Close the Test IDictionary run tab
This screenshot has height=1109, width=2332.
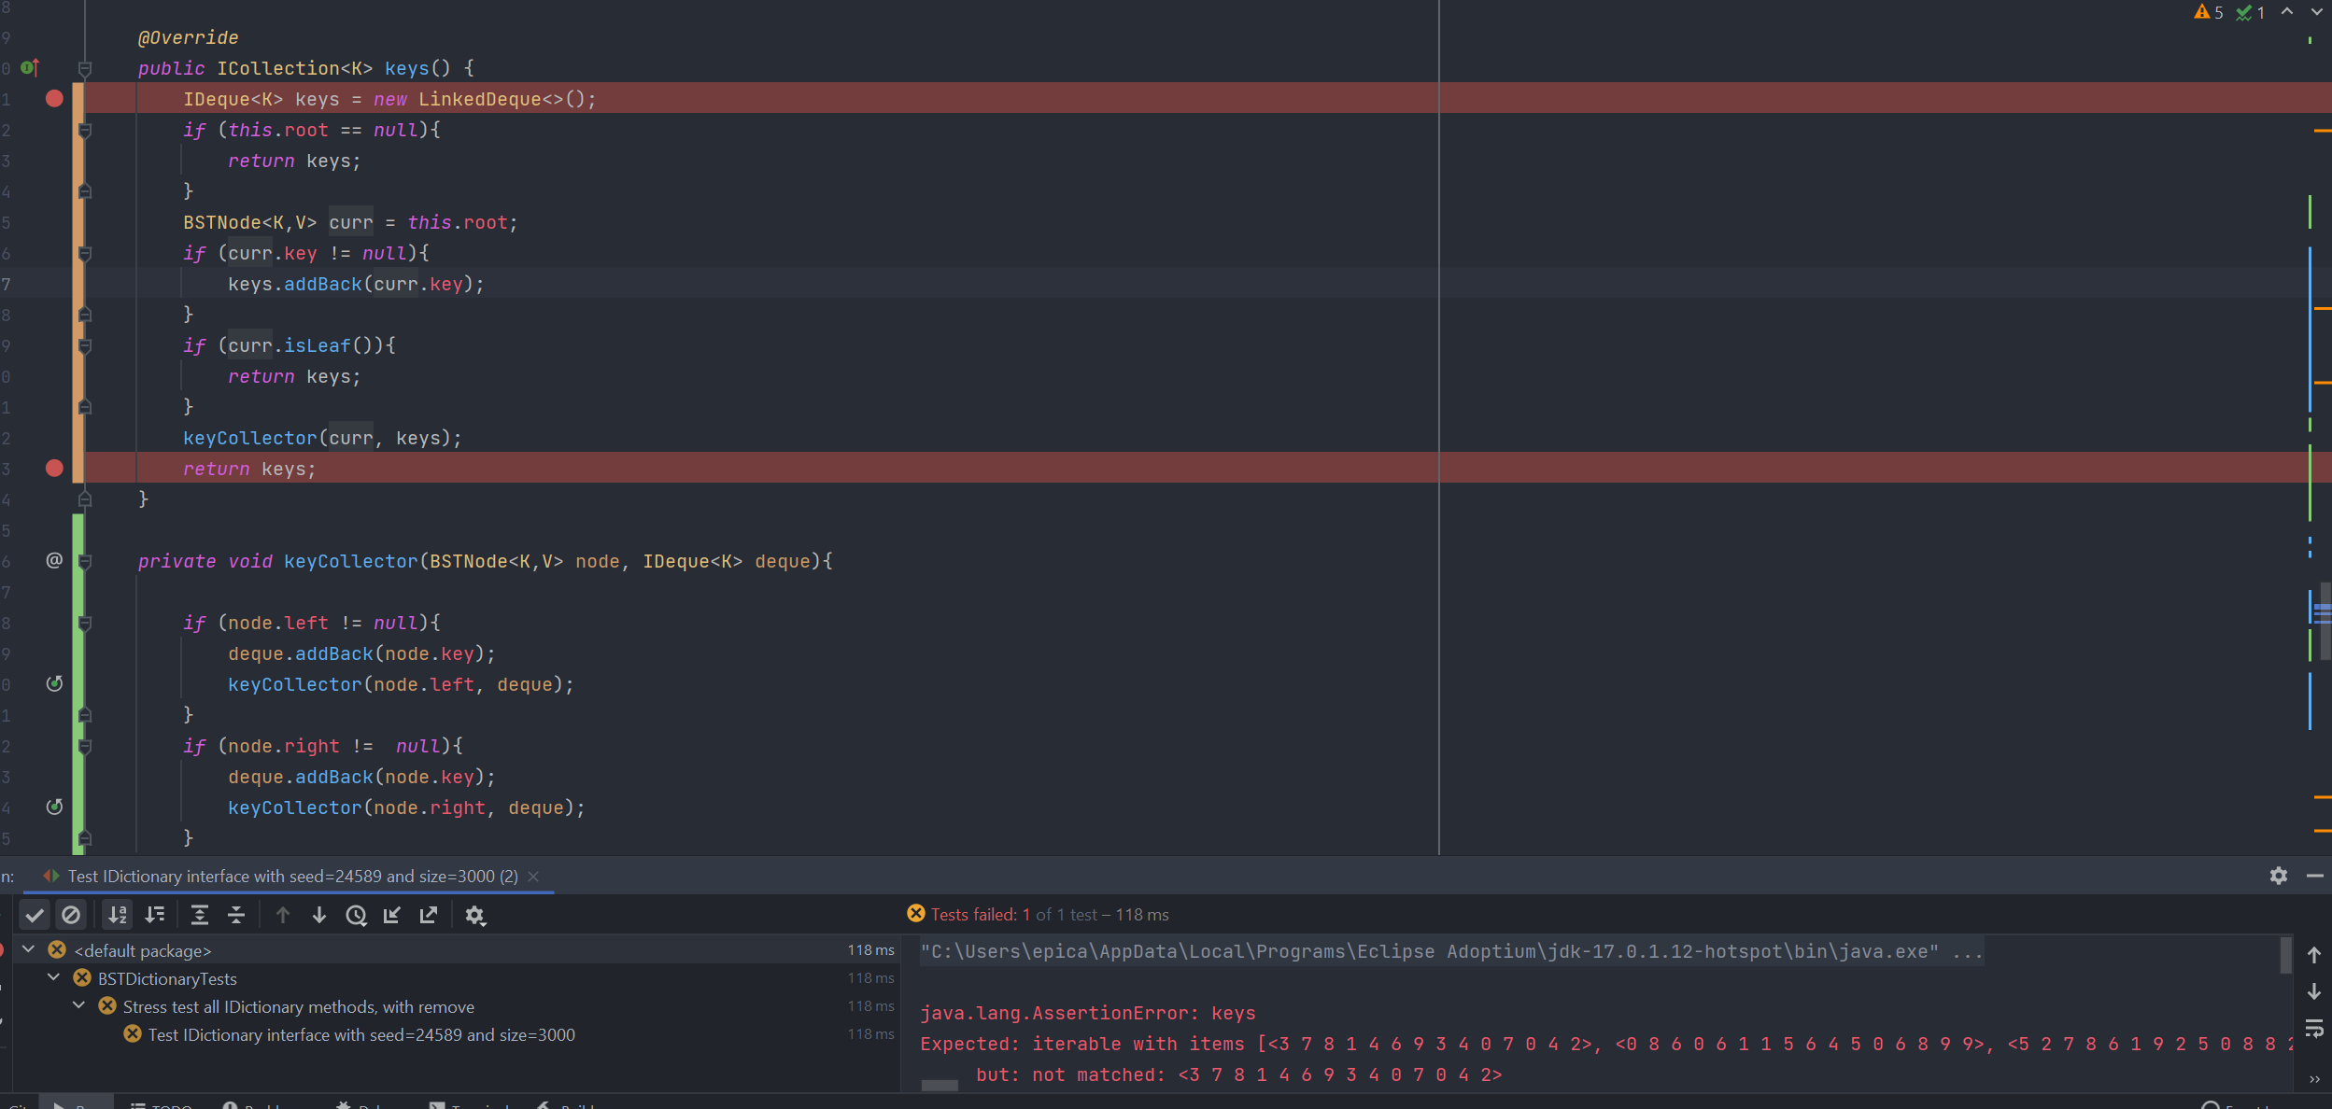point(533,876)
